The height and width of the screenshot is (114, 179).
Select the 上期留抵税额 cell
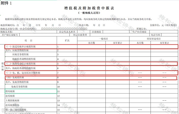tap(31, 100)
